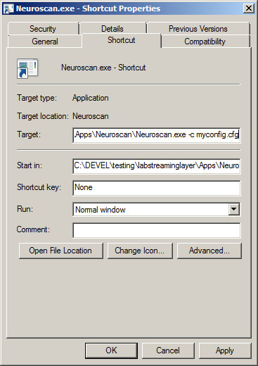Click the window title 'Neuroscan.exe - Shortcut Properties'

88,8
